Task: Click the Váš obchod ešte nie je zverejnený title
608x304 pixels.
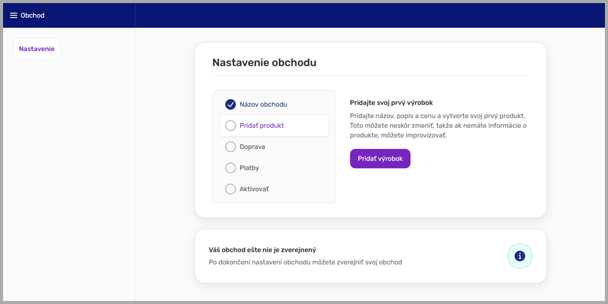Action: [262, 250]
